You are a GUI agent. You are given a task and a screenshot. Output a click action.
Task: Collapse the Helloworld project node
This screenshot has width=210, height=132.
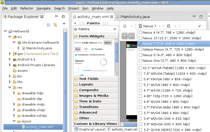pos(5,31)
